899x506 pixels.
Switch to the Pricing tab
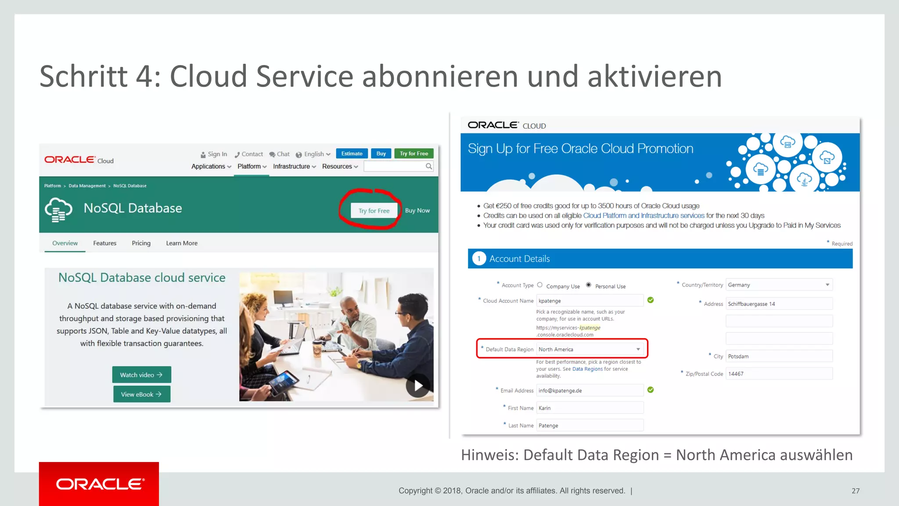[141, 243]
